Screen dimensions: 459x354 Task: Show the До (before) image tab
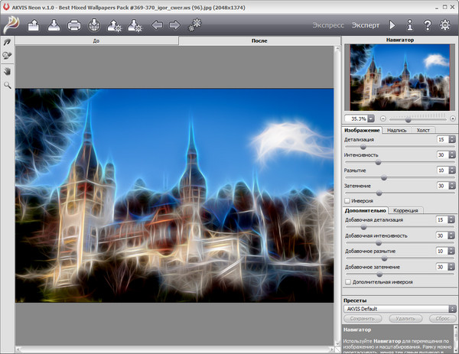coord(96,41)
